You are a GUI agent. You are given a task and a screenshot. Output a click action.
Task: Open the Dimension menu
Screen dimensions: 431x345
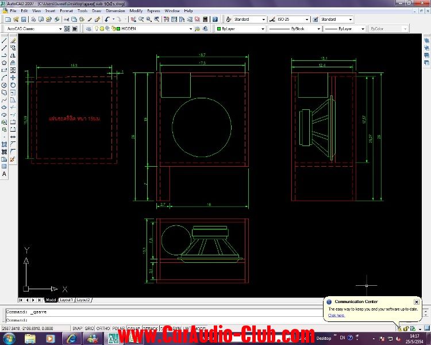(x=116, y=10)
